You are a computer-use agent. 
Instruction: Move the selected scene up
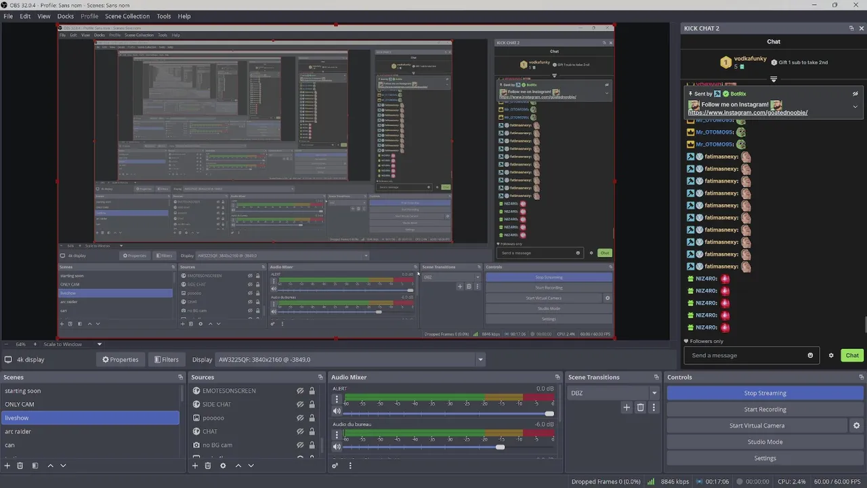[x=50, y=466]
